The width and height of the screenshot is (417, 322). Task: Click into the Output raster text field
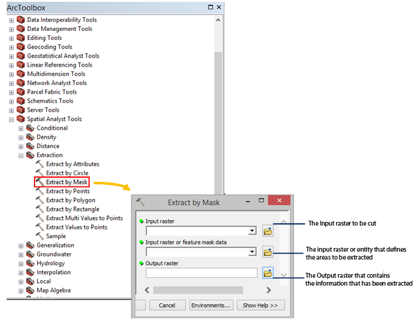point(201,273)
